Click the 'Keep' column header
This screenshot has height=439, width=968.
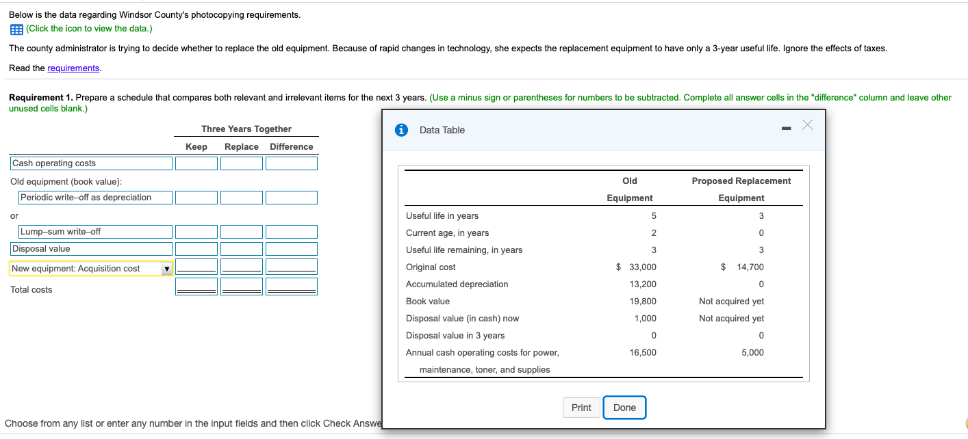[x=196, y=147]
